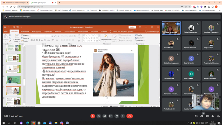Open a new Chrome tab with plus button
This screenshot has height=126, width=223.
59,2
